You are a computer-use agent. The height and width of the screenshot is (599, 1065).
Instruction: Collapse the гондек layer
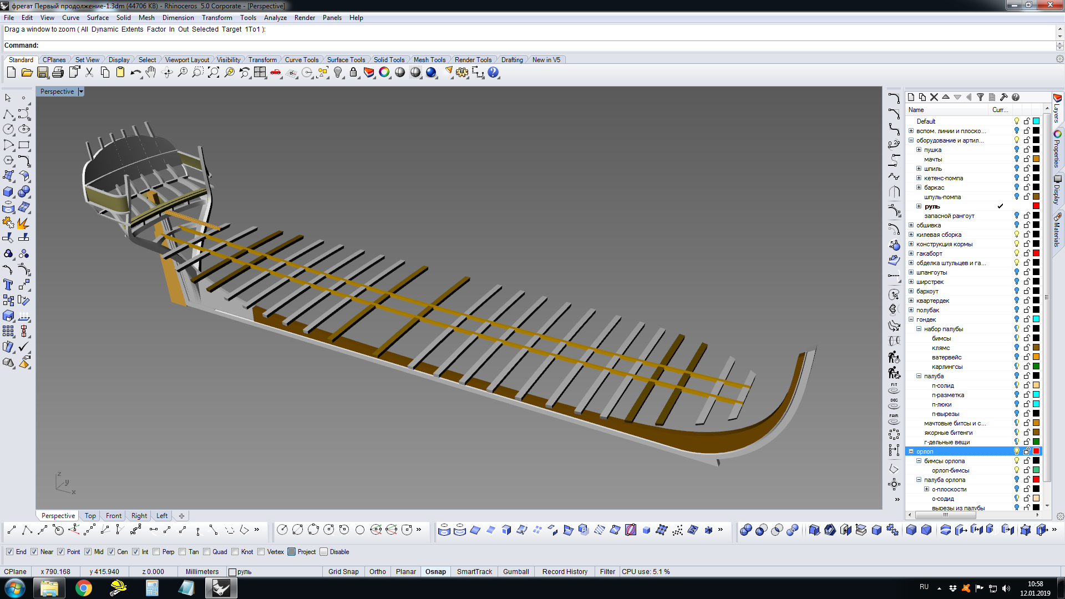pos(911,319)
